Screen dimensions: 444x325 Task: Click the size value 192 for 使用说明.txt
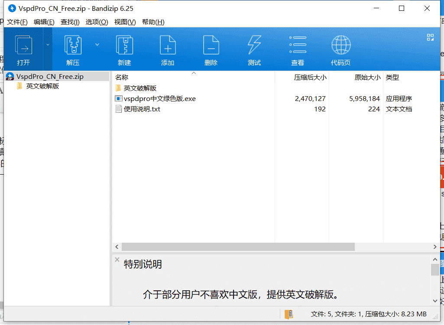[x=320, y=109]
